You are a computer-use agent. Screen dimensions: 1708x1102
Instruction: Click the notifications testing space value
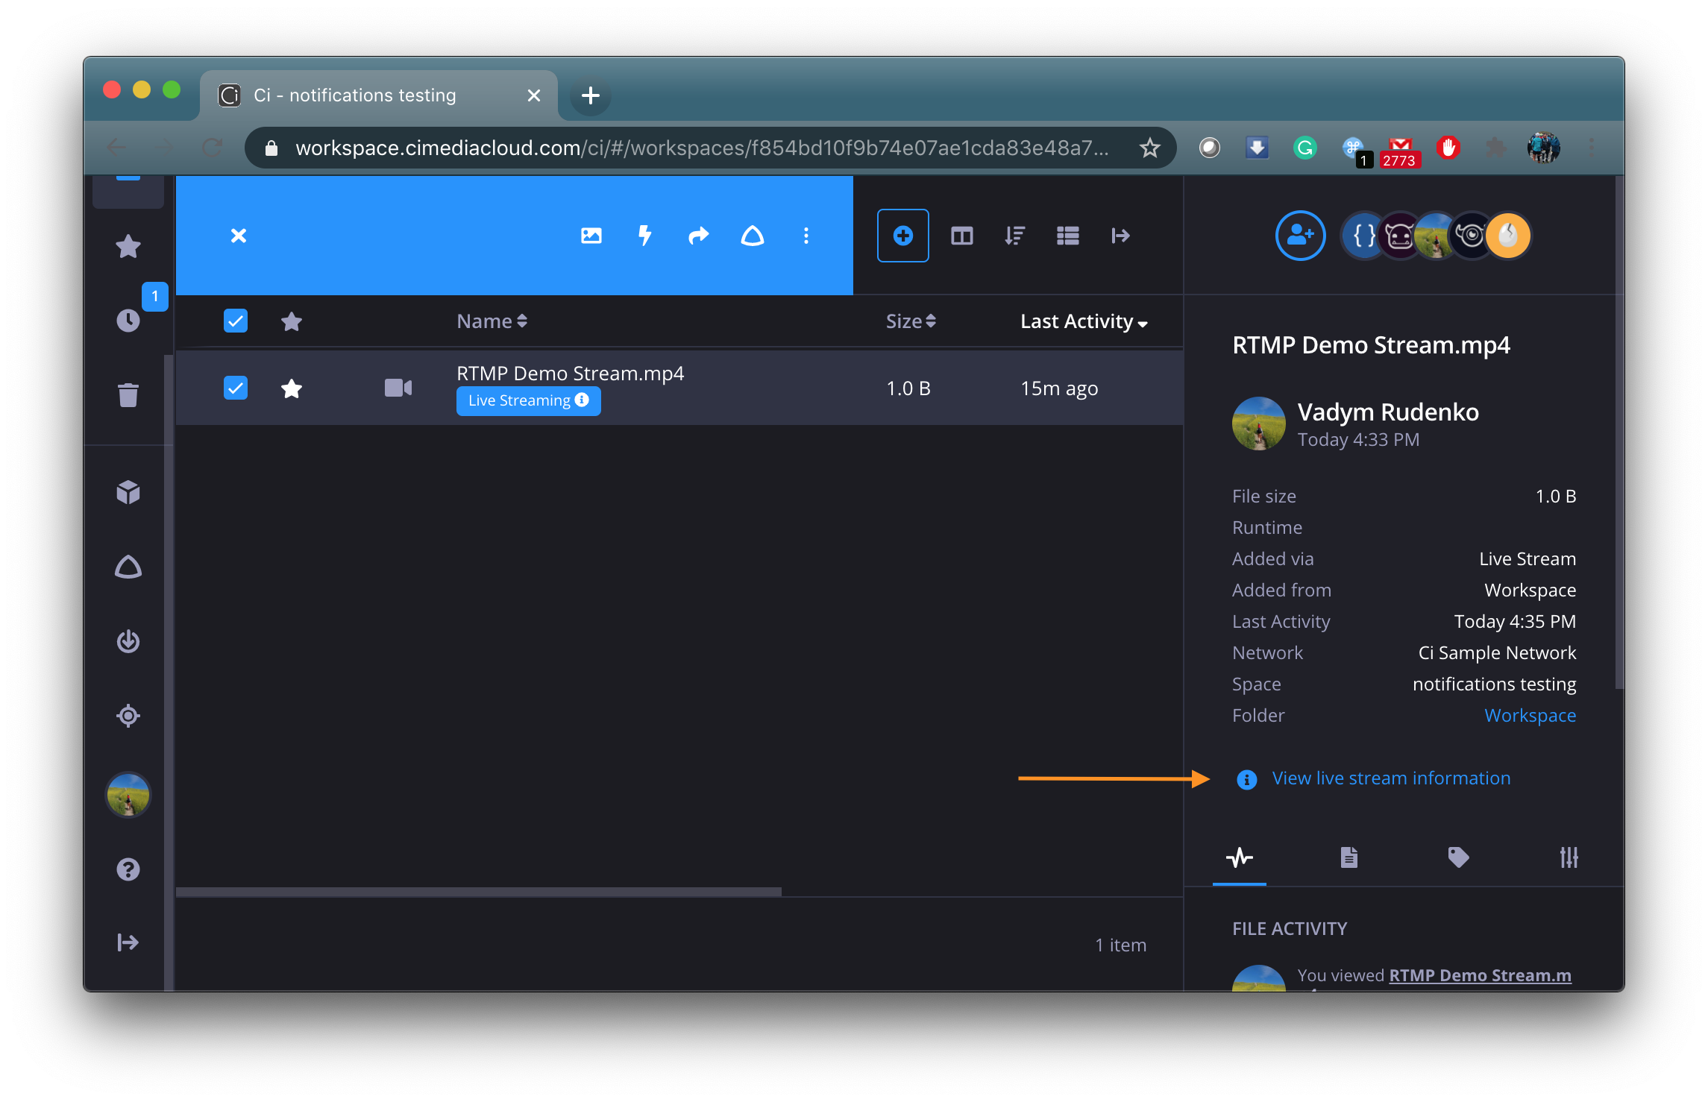(1494, 684)
